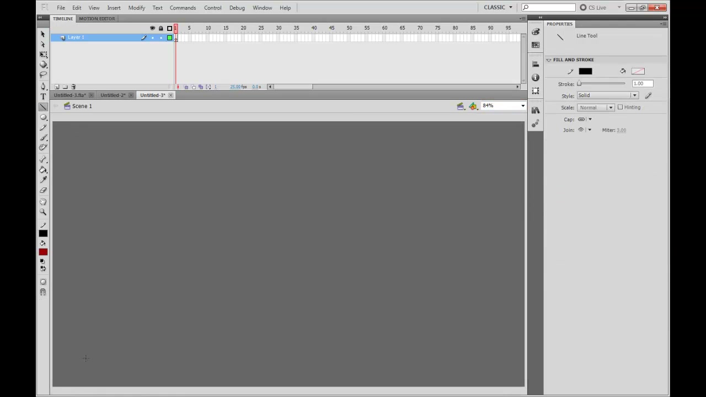Click the stroke weight slider handle

(579, 84)
